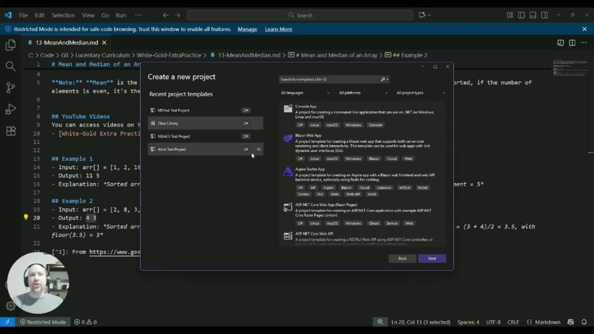Choose ASP.NET Core Web App (Razor Pages)

pyautogui.click(x=363, y=214)
